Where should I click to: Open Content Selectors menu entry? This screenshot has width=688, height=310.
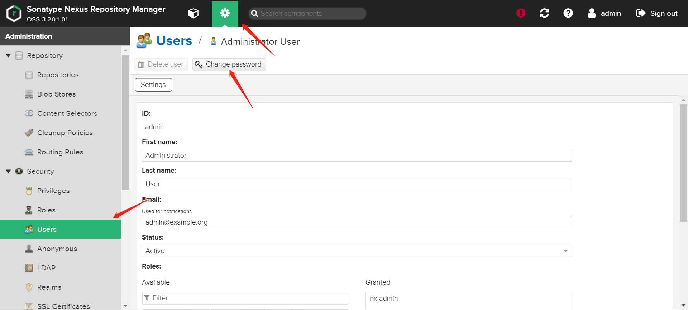[x=67, y=113]
